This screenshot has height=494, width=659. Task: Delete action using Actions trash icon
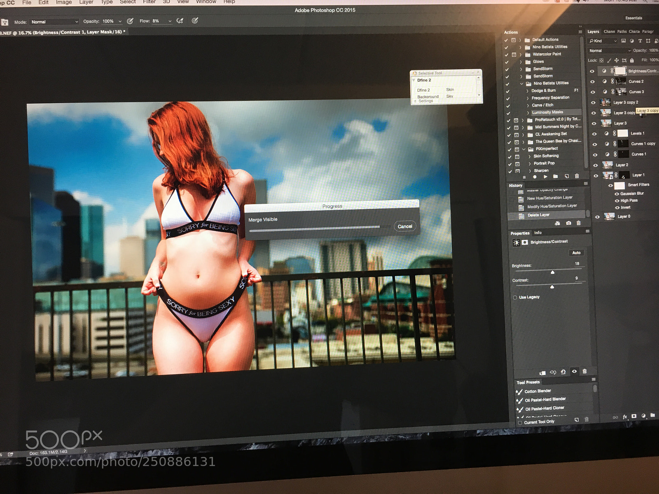click(x=577, y=176)
